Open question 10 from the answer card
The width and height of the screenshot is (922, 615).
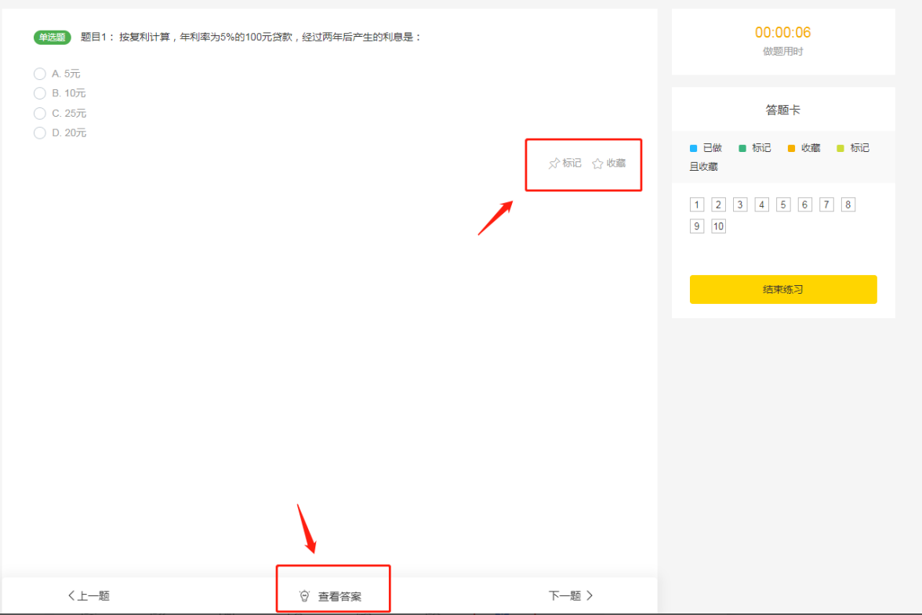[718, 227]
